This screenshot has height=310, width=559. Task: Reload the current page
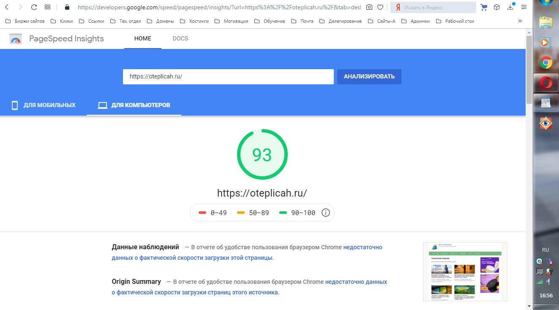click(x=34, y=7)
